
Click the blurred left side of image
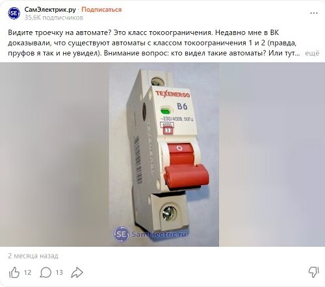click(55, 155)
